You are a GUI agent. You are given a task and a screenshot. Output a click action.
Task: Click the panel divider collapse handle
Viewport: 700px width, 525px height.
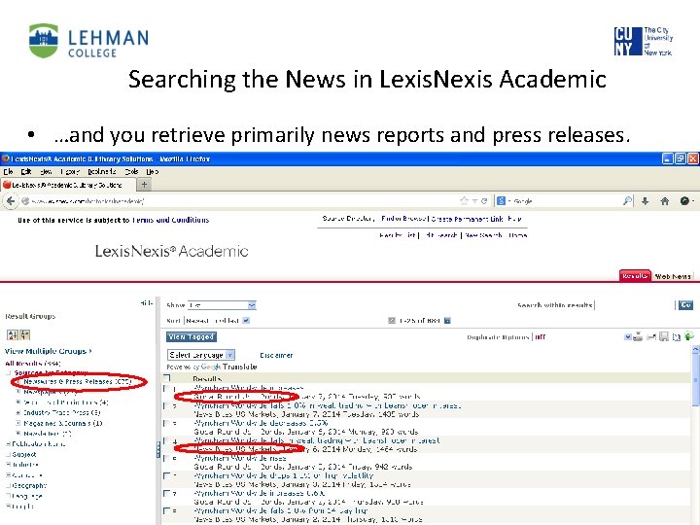(x=158, y=449)
